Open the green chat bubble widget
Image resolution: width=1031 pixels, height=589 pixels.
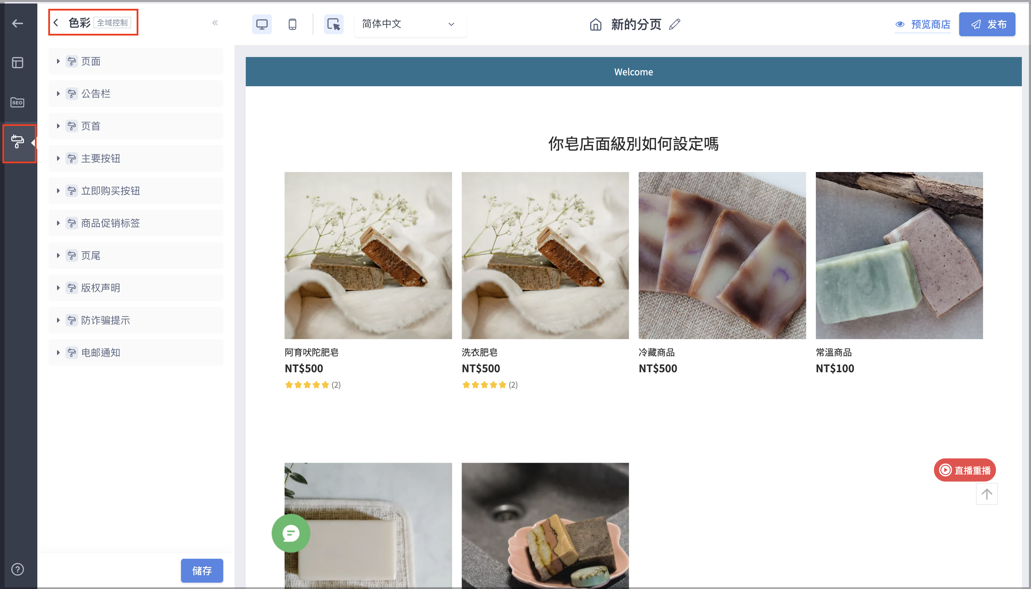(290, 533)
